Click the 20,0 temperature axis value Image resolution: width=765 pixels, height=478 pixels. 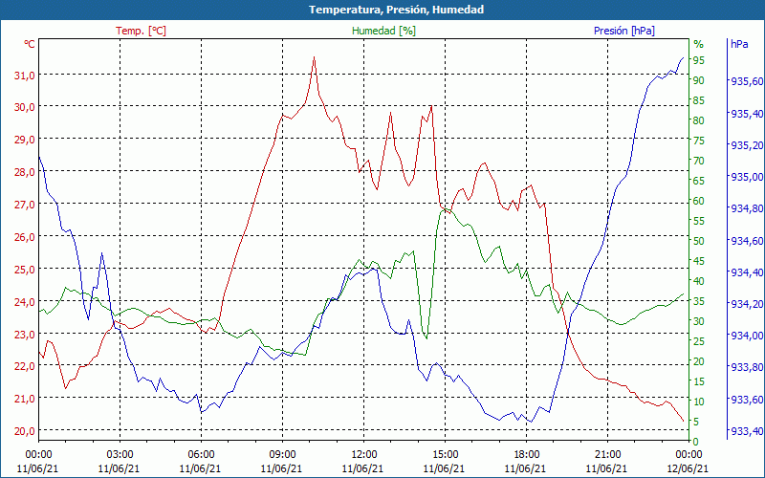pyautogui.click(x=25, y=431)
